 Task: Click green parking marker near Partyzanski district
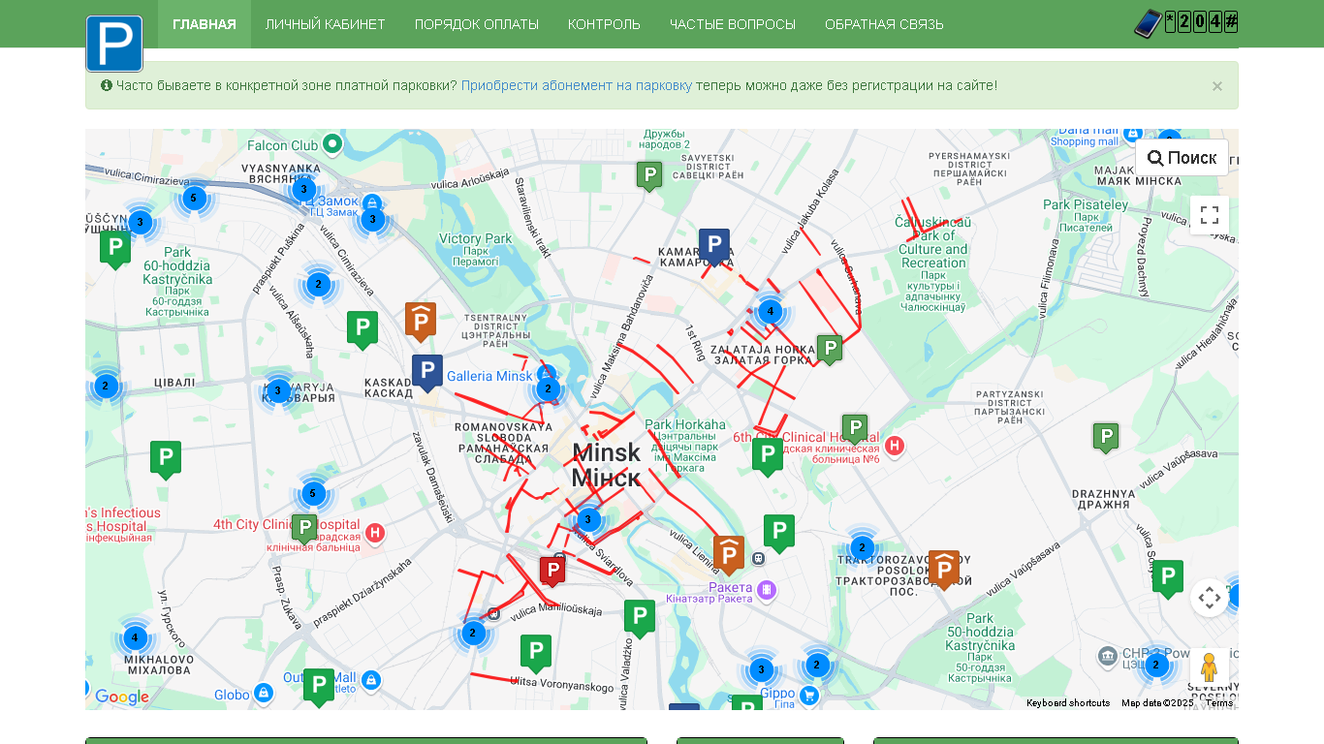[1106, 437]
